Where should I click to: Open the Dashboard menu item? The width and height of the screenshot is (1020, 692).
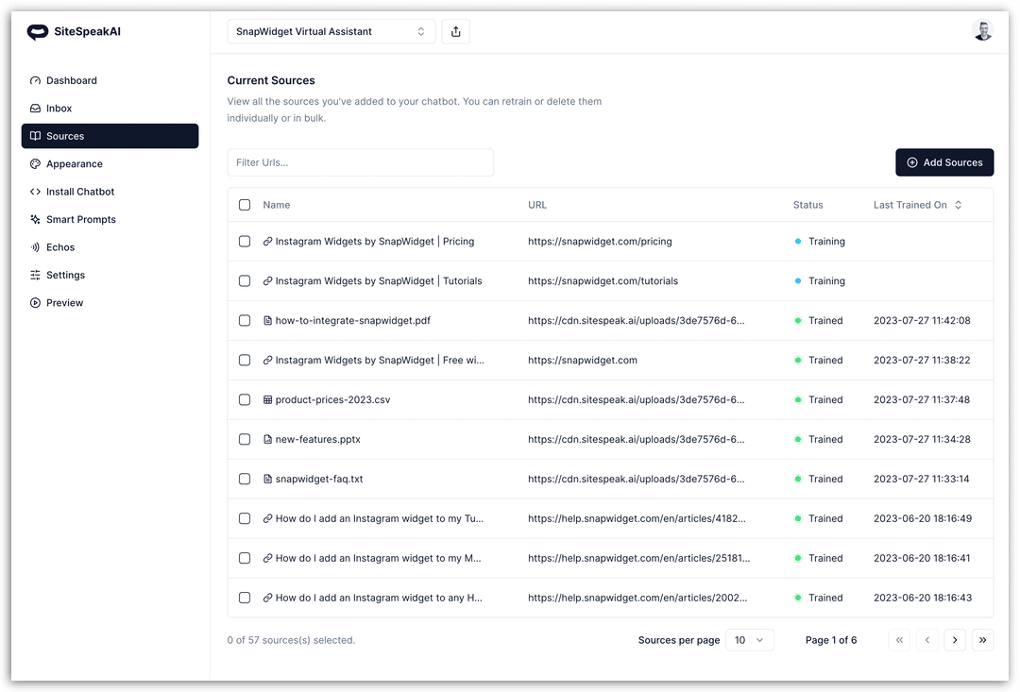click(110, 80)
